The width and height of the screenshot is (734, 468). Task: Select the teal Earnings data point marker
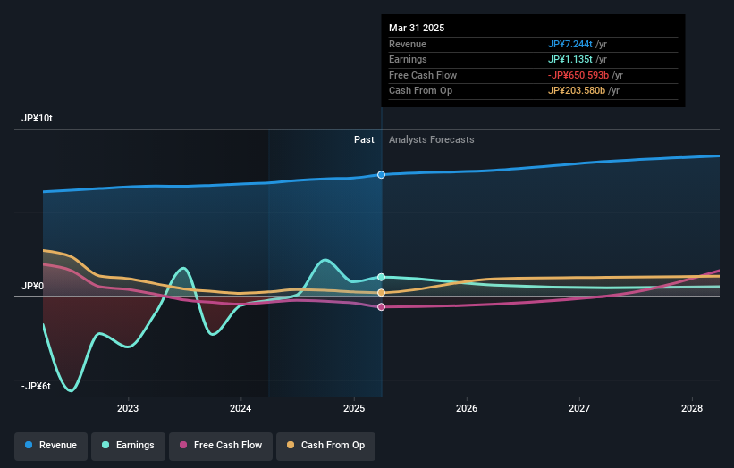point(382,277)
